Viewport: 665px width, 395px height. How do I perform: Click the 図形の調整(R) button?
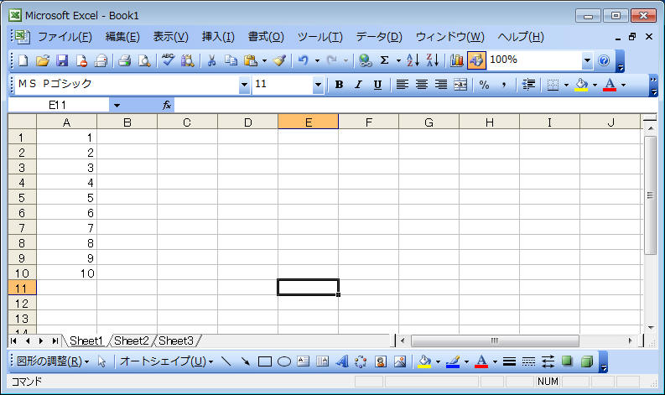52,361
